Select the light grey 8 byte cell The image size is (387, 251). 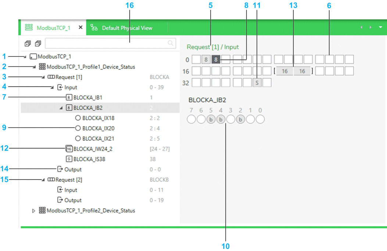click(206, 59)
